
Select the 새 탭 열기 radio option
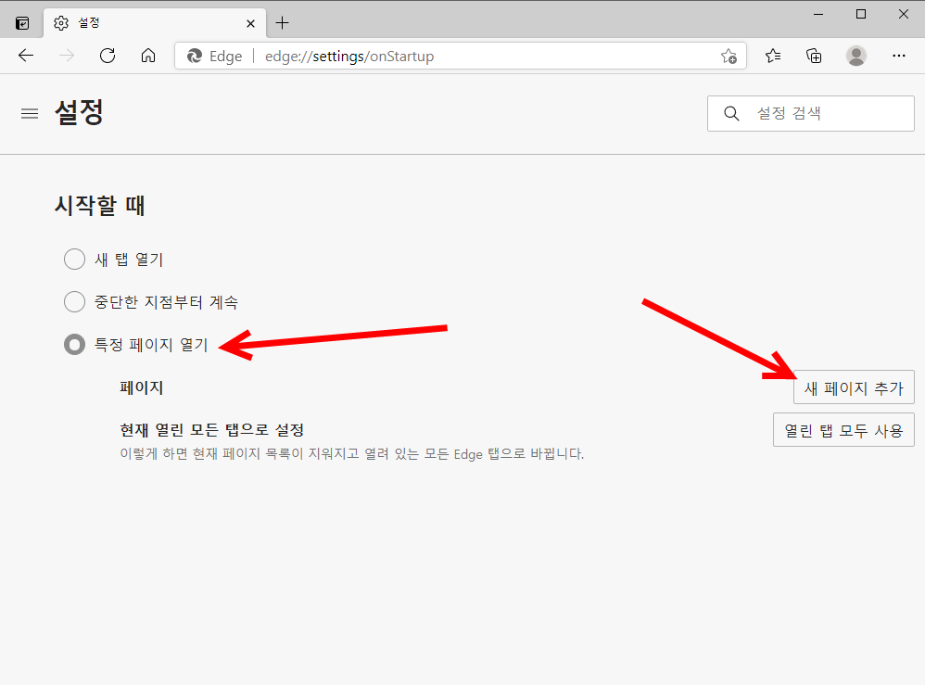click(74, 259)
